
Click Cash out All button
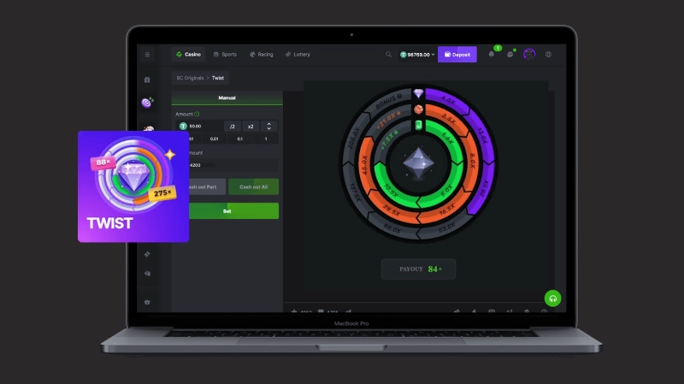click(254, 186)
